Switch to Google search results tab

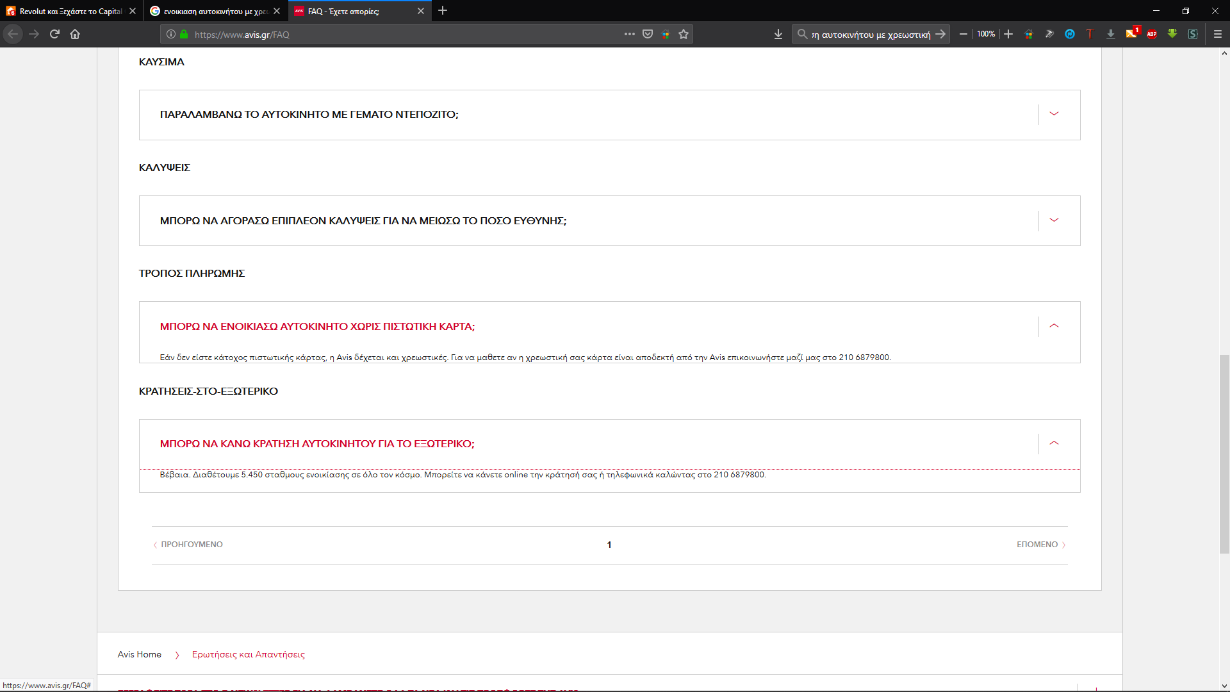(215, 11)
